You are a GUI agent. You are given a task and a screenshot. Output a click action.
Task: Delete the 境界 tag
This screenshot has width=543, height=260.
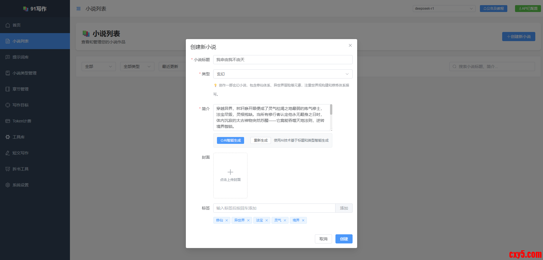tap(303, 220)
